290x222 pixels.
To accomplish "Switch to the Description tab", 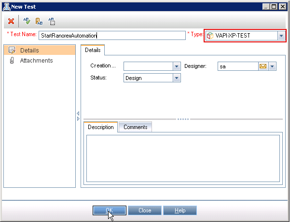I will coord(101,127).
